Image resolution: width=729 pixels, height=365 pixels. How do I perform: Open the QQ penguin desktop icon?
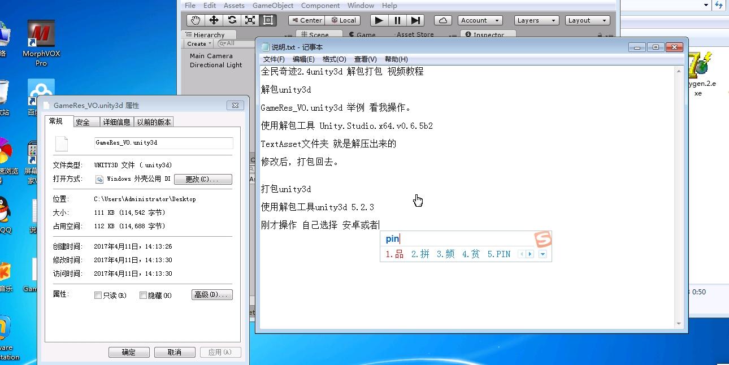pyautogui.click(x=5, y=215)
